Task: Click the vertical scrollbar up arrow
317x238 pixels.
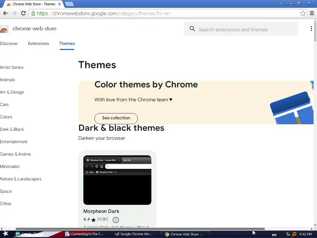Action: point(315,20)
